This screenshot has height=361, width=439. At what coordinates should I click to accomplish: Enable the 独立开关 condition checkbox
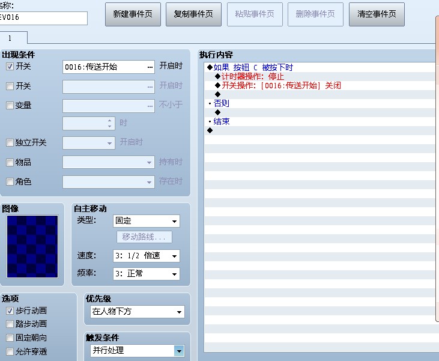pos(10,142)
